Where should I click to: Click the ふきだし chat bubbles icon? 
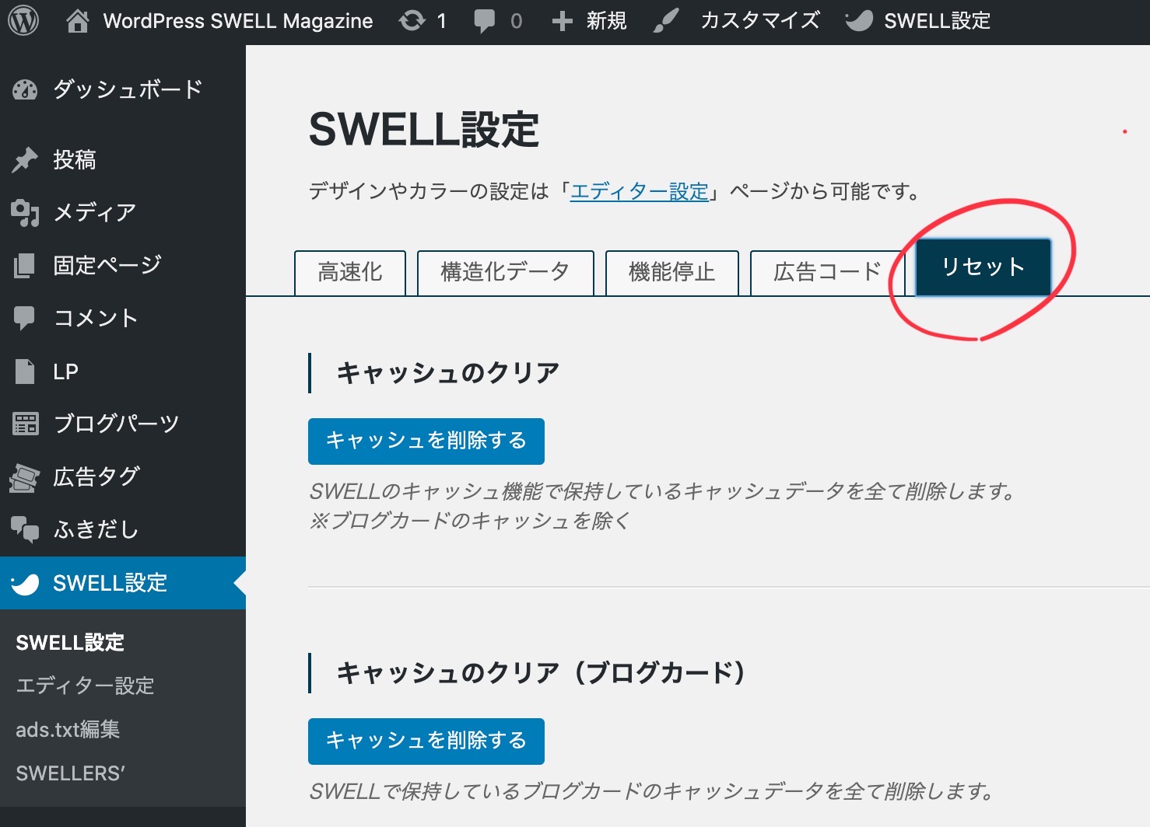pos(25,529)
